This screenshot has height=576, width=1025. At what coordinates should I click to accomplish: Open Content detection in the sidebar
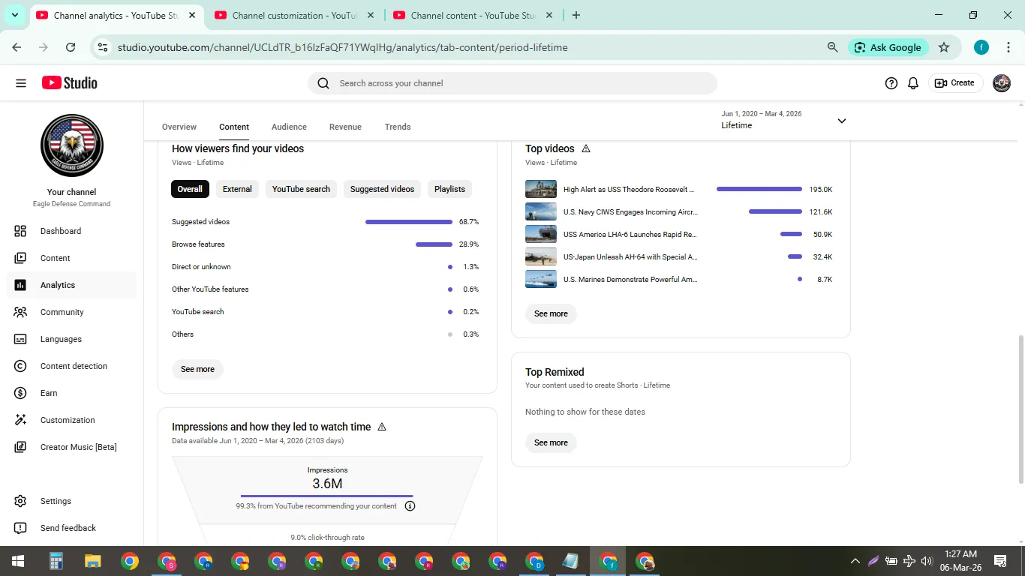click(x=71, y=366)
